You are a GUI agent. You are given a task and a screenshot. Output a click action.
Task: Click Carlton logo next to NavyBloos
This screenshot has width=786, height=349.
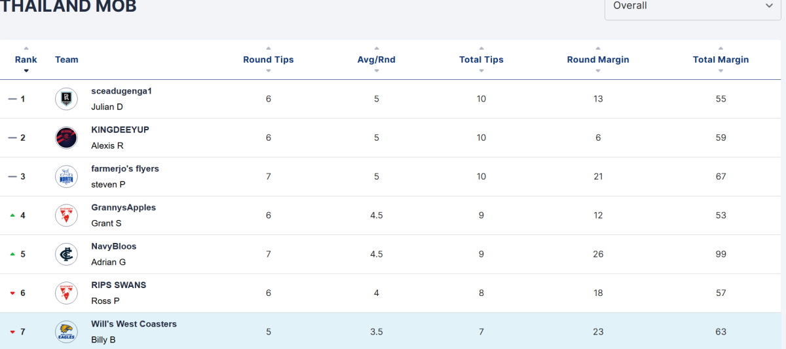tap(66, 254)
